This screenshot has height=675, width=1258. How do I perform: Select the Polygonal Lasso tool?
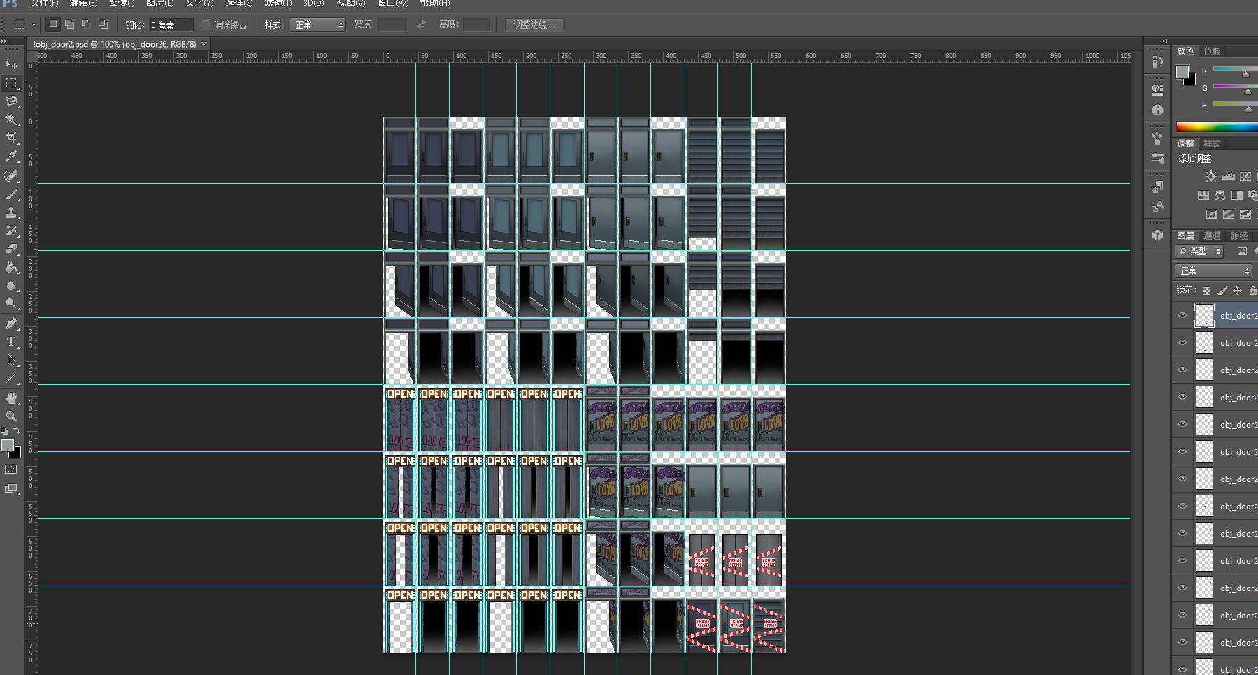coord(11,101)
